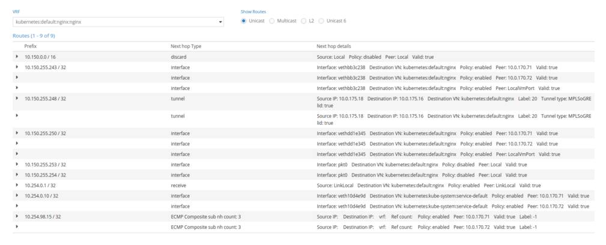606x245 pixels.
Task: Expand the 10.150.255.253 / 32 route row
Action: 17,165
